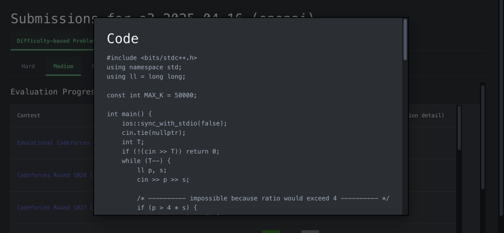This screenshot has width=504, height=233.
Task: Open the Codeforces Round 1027 link
Action: click(55, 208)
